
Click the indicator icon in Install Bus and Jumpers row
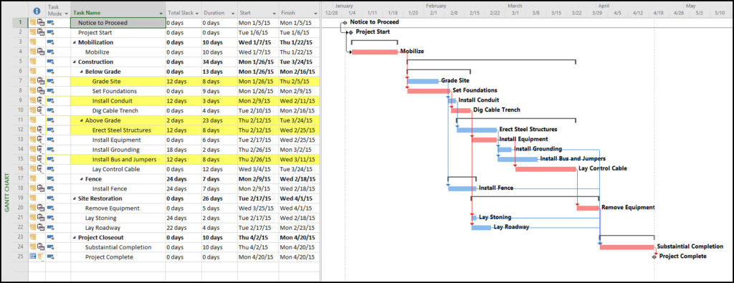click(40, 160)
